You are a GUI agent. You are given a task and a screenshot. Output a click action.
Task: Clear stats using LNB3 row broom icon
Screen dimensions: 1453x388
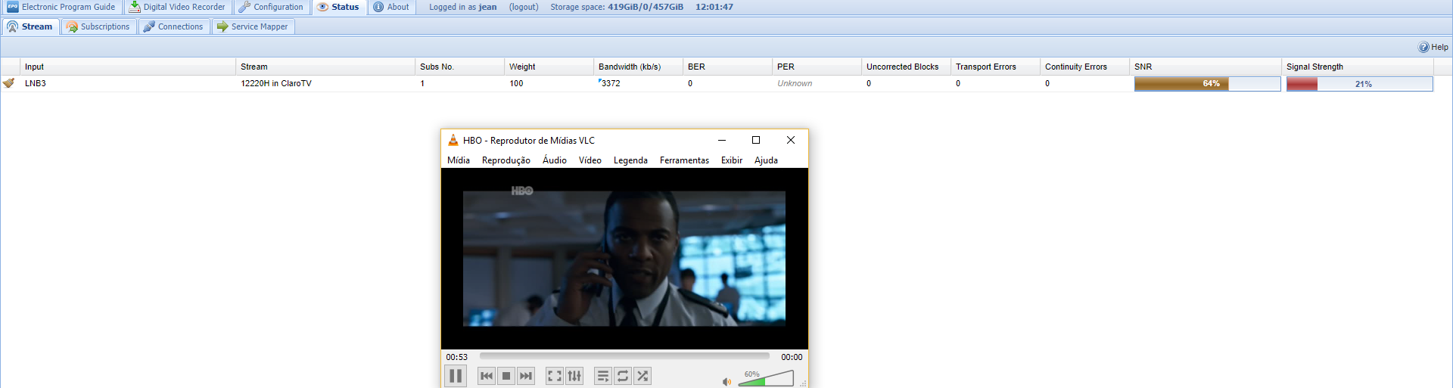(9, 83)
